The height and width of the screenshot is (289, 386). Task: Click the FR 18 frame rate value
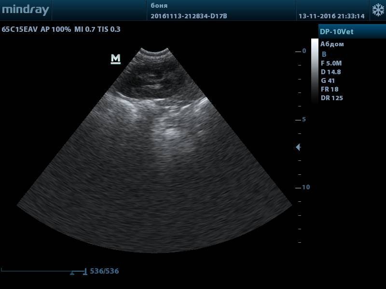(330, 89)
